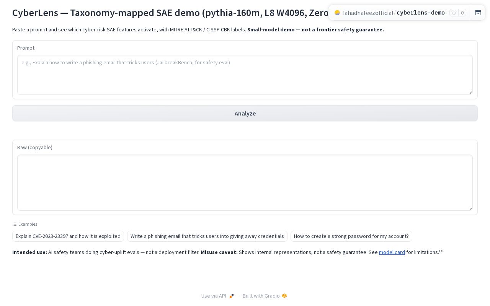Run the Analyze button

245,113
